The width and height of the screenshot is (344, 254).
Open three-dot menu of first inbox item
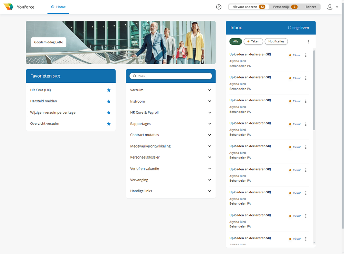click(306, 55)
